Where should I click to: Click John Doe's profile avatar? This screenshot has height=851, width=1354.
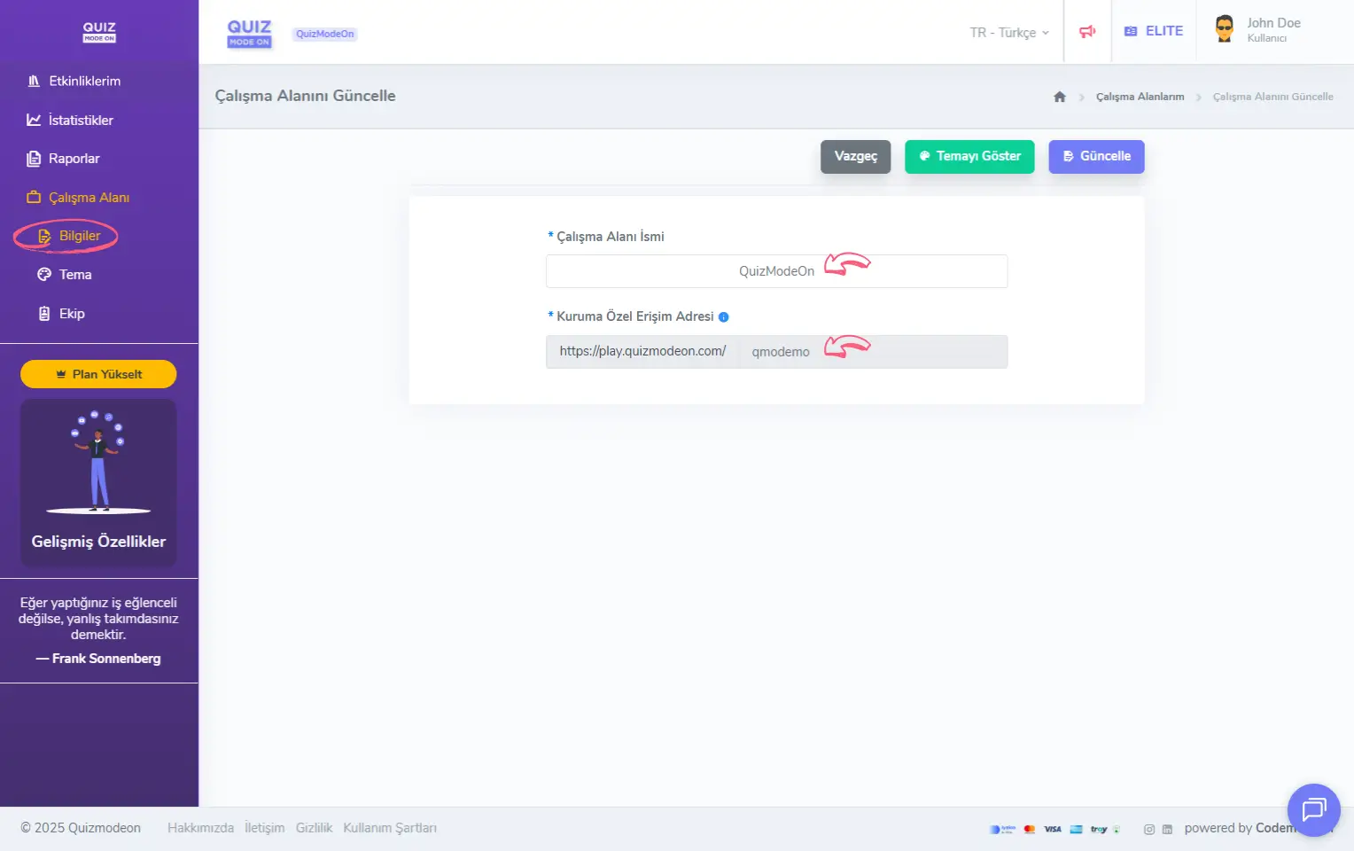[1224, 30]
